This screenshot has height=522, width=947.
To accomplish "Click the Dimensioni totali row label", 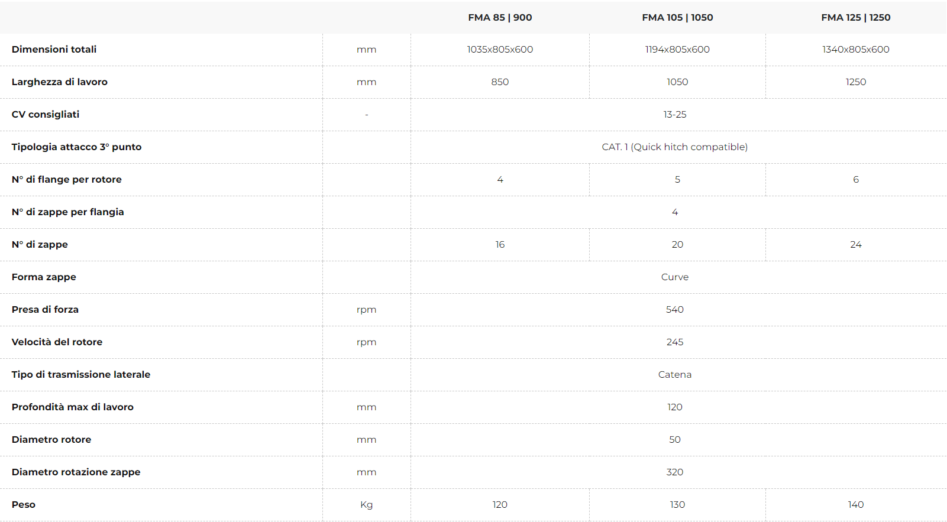I will (54, 50).
